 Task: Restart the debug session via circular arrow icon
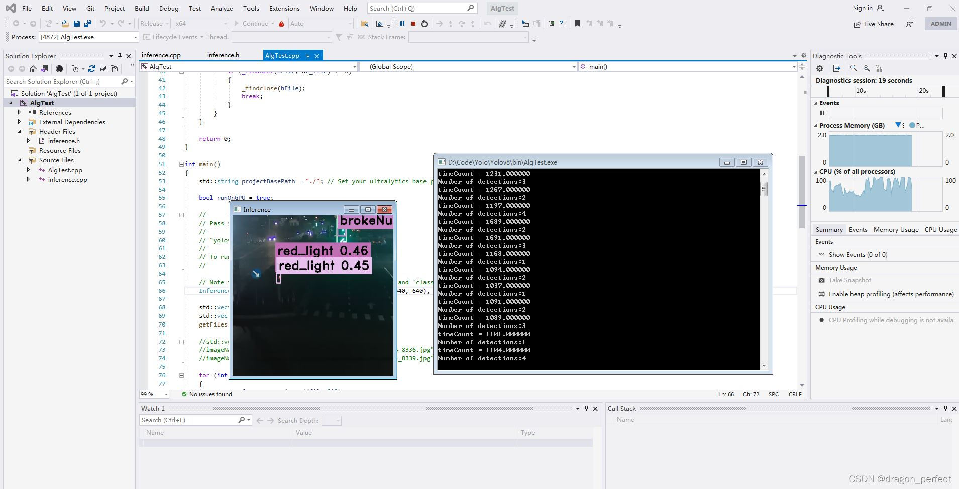point(423,23)
